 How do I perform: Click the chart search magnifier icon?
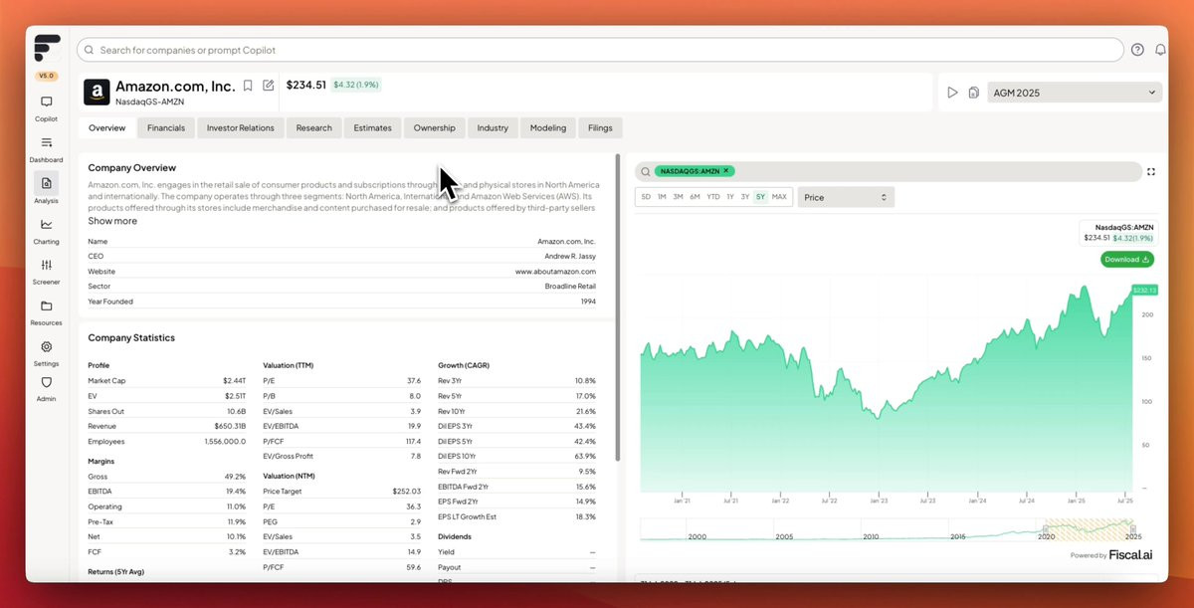click(645, 171)
